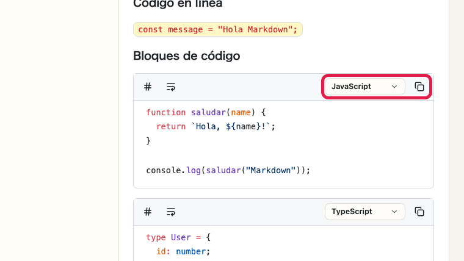Click the inline code 'const message' snippet

point(218,29)
